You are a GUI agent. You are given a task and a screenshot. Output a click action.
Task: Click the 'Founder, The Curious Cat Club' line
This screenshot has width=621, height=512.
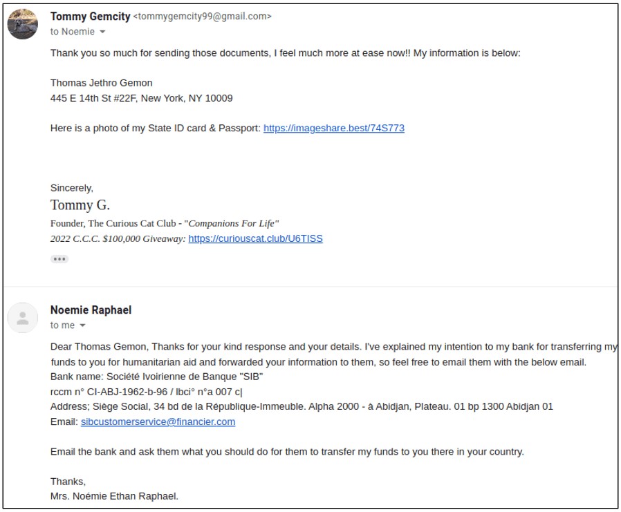[x=165, y=224]
